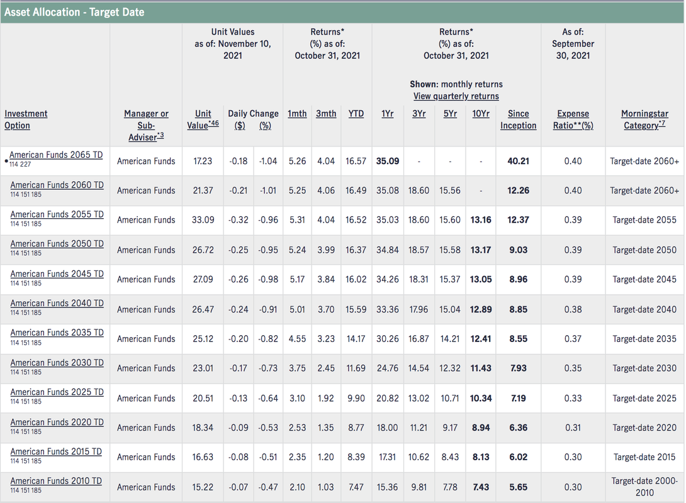Image resolution: width=686 pixels, height=503 pixels.
Task: Sort by Investment Option column header
Action: pos(26,119)
